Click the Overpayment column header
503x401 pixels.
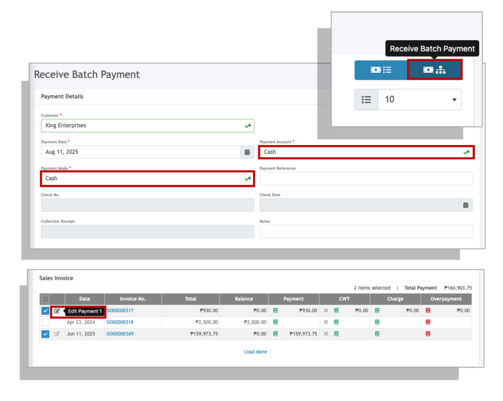446,299
